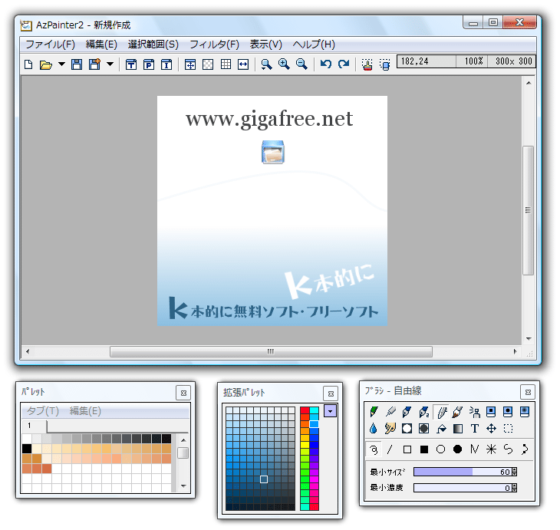The width and height of the screenshot is (560, 530).
Task: Select the white circle dodge tool
Action: coord(407,428)
